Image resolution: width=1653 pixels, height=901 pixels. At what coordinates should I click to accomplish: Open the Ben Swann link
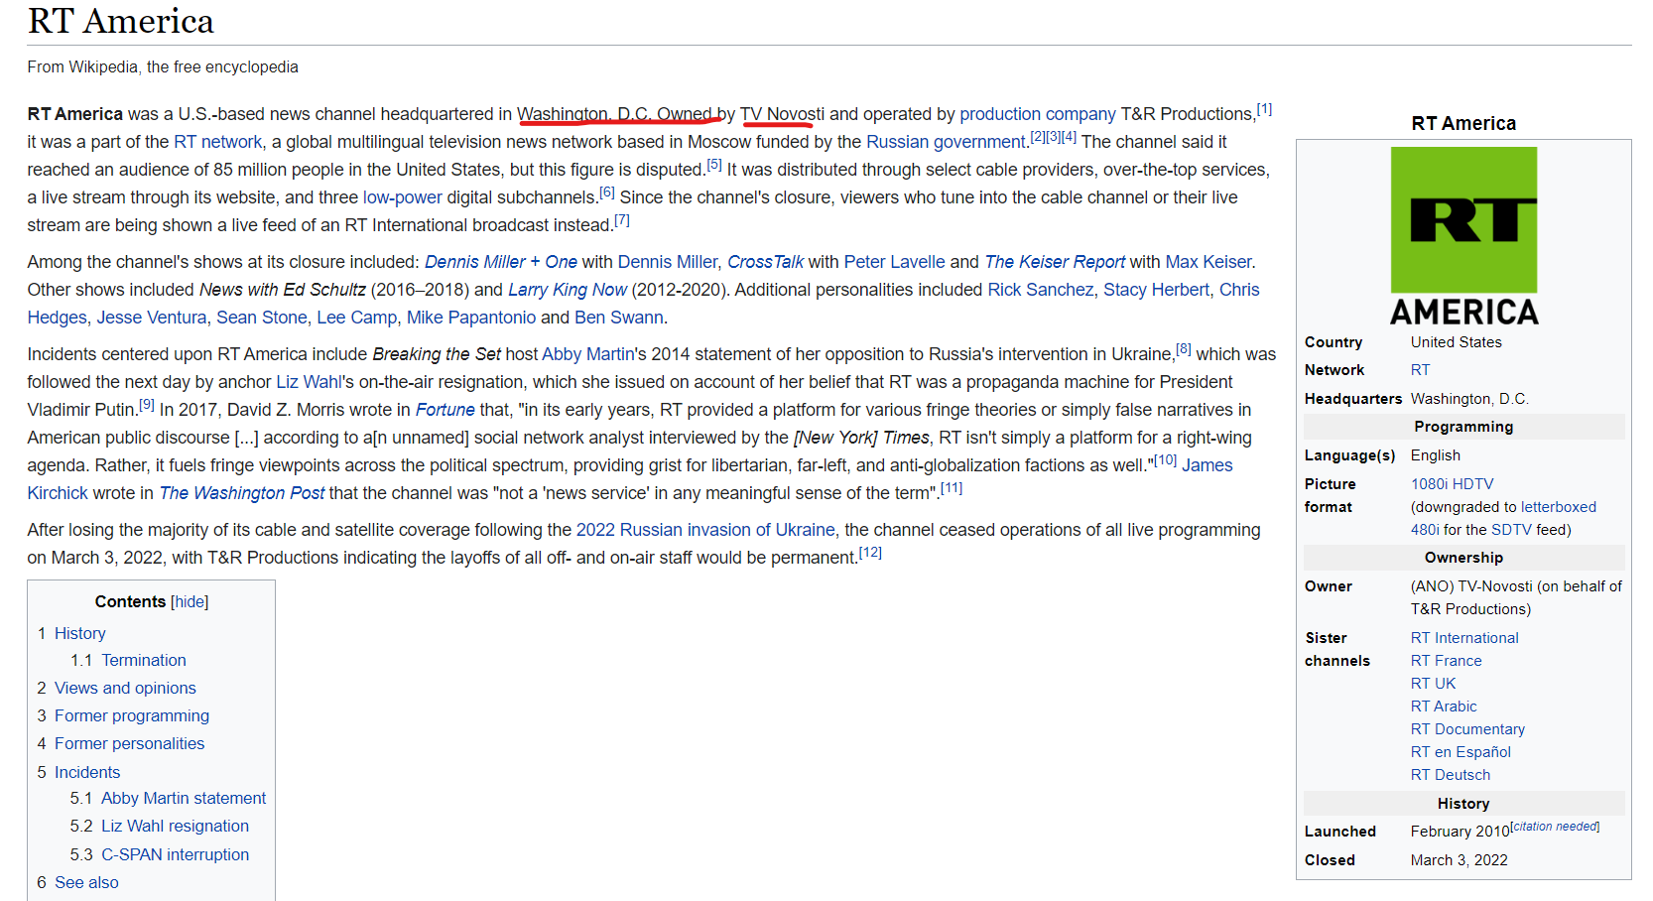[x=619, y=318]
